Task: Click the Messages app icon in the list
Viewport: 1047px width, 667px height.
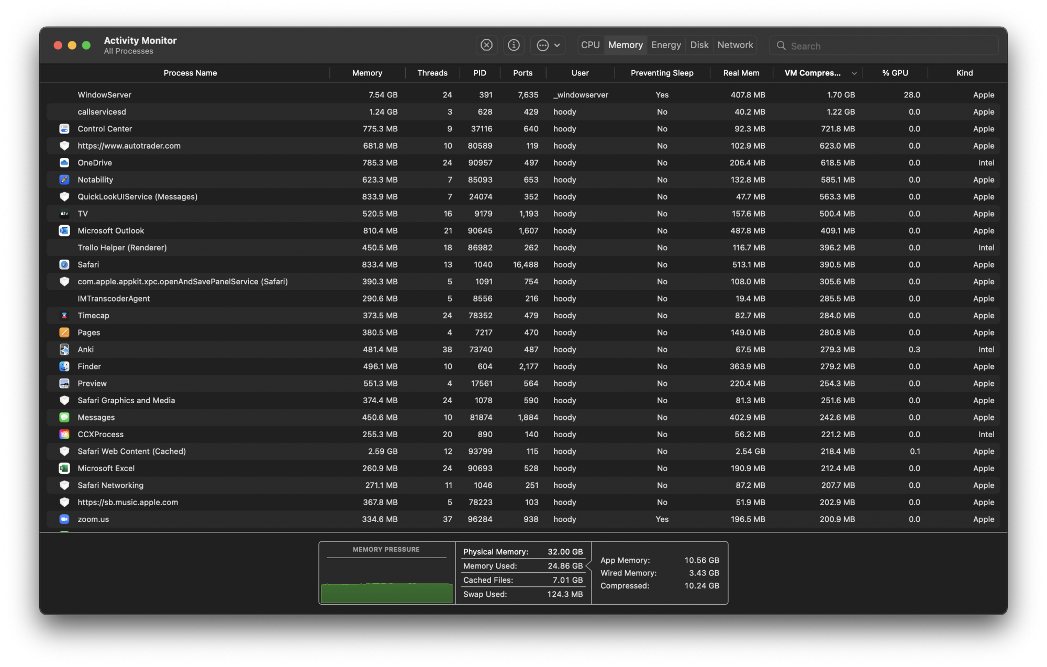Action: (64, 418)
